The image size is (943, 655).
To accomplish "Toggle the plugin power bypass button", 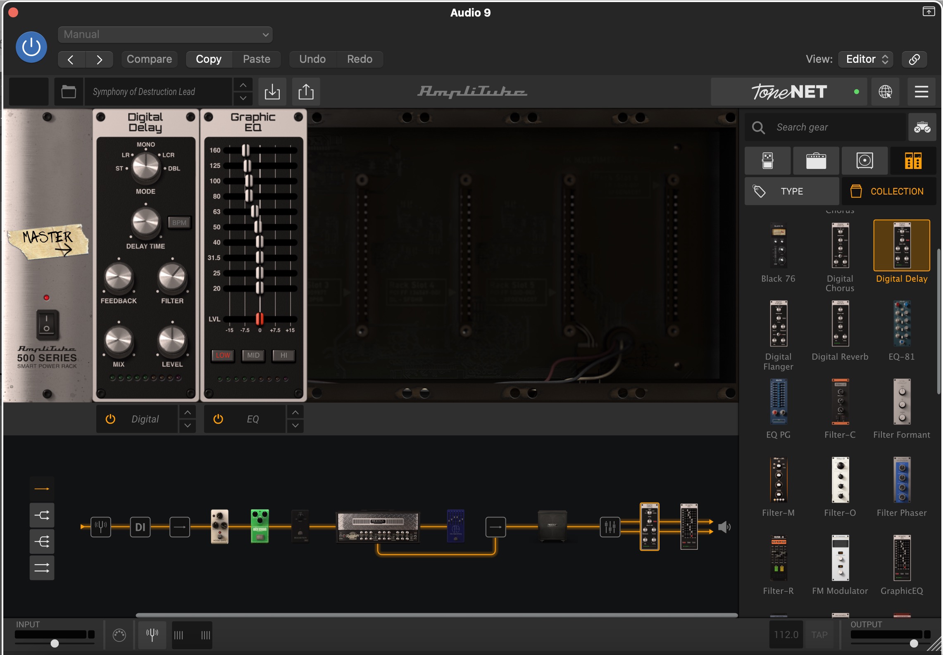I will [31, 47].
